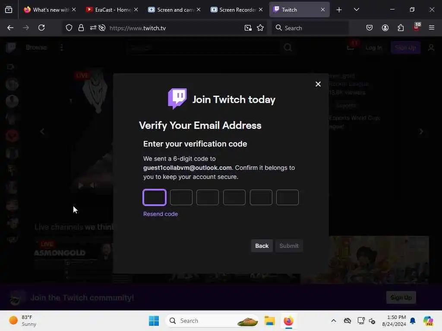Screen dimensions: 442x331
Task: Close the Screen and camera tab
Action: 199,9
